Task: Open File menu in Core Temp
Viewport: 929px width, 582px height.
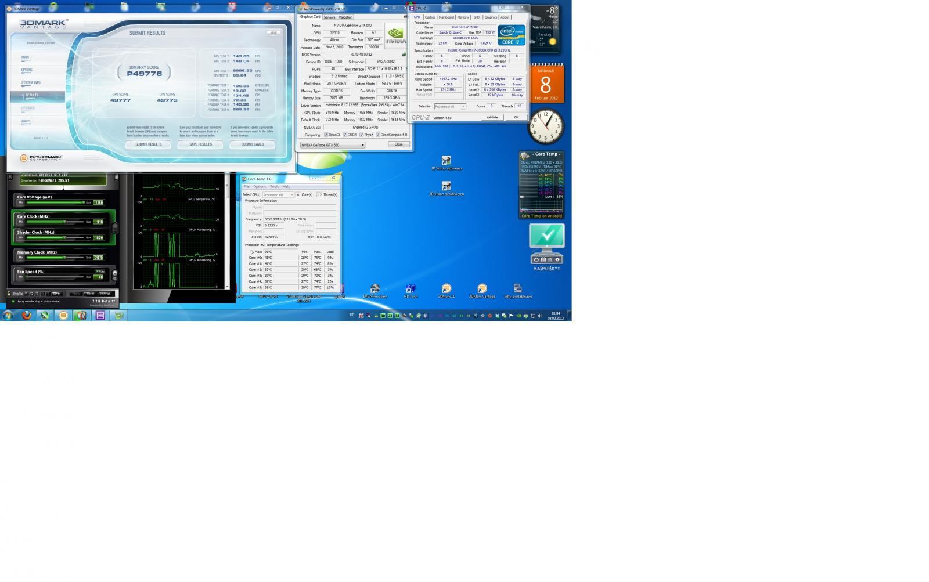Action: [x=246, y=187]
